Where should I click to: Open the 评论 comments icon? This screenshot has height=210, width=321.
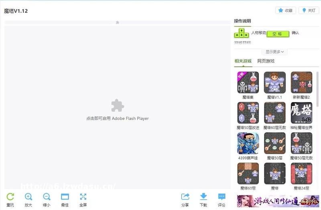coord(221,197)
